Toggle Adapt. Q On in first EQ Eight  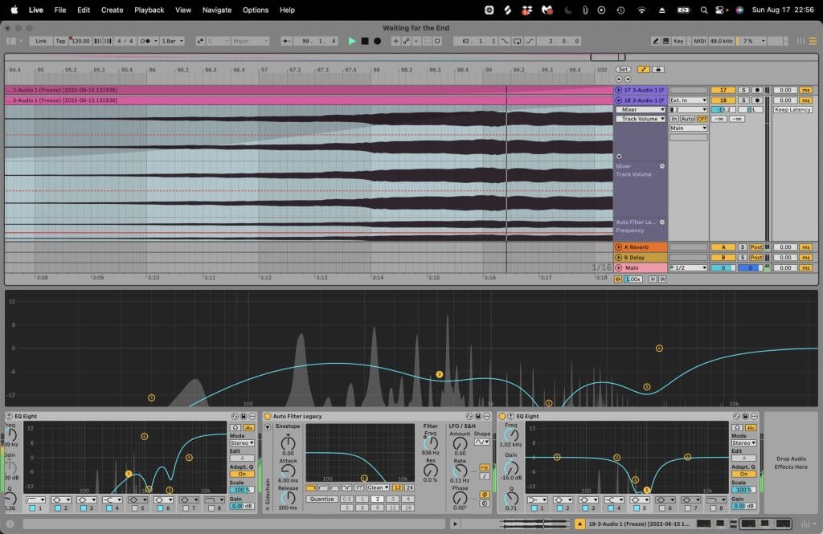[241, 474]
